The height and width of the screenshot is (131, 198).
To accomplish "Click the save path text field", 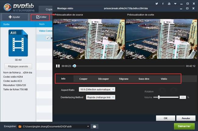I will coord(54,126).
